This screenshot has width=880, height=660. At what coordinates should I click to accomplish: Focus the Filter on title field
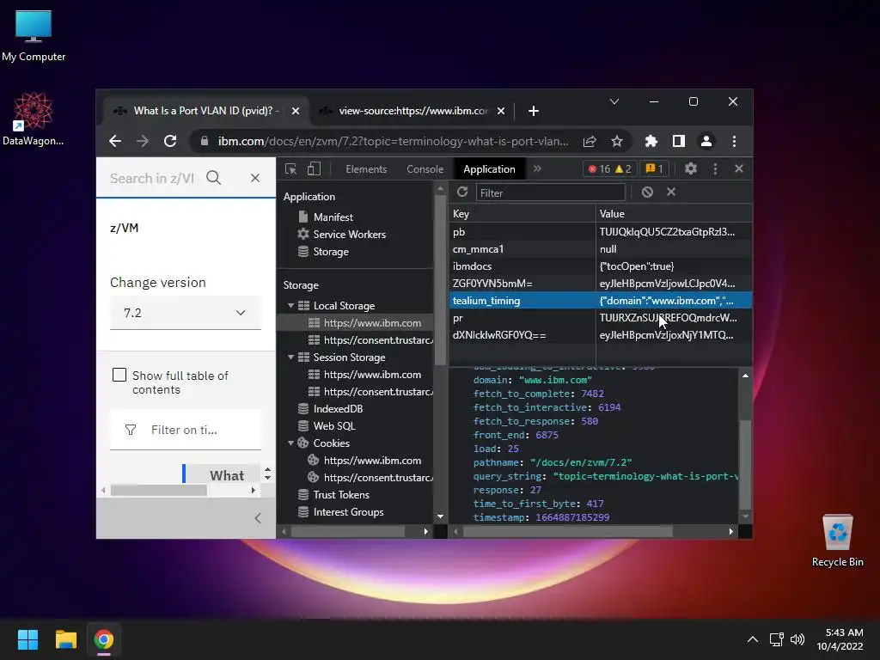(186, 430)
